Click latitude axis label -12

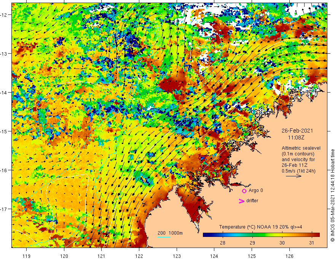[4, 15]
